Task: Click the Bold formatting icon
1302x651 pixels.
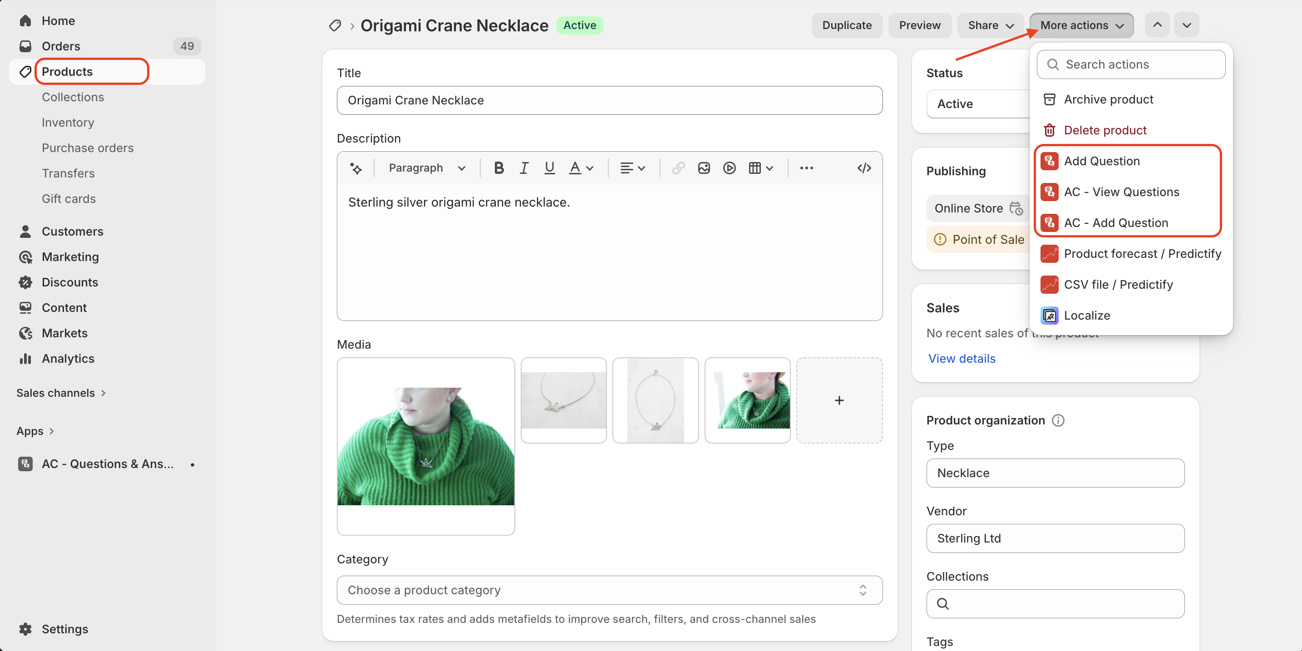Action: (x=498, y=168)
